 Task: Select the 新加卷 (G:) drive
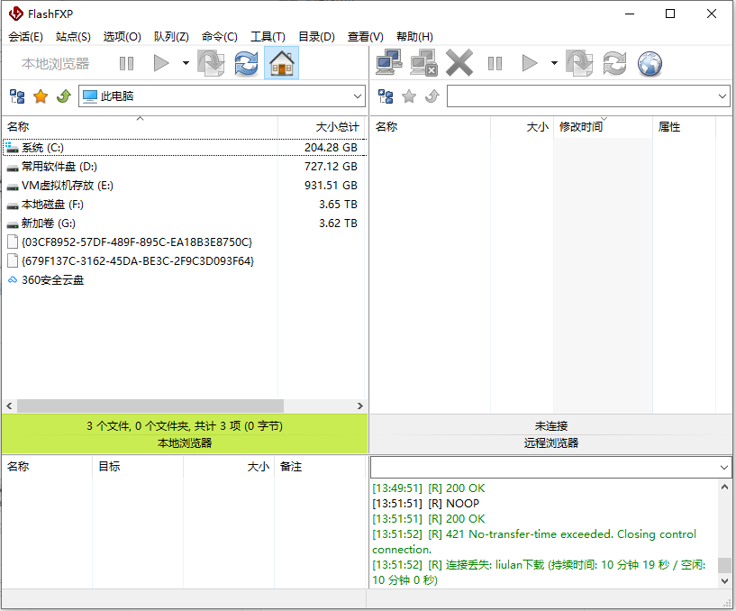coord(185,223)
